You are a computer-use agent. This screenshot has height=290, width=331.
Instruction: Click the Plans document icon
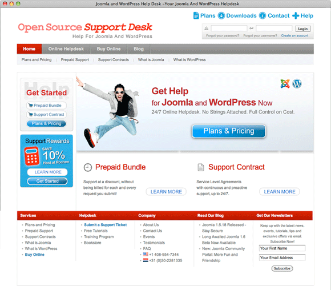tap(196, 15)
